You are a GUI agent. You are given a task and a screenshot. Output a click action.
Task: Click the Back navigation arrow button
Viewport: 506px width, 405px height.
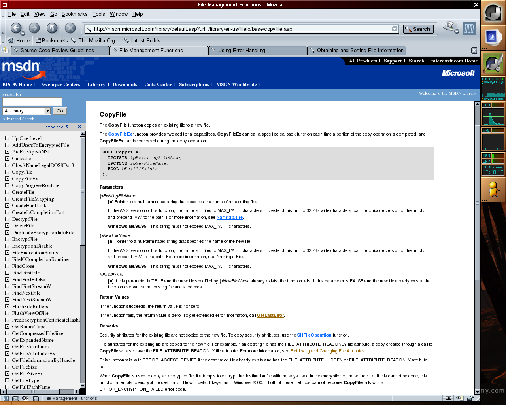(x=15, y=28)
